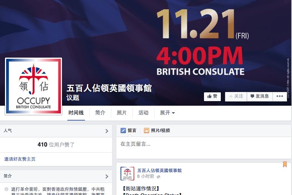Screen dimensions: 292x195
Task: Click the Occupy British Consulate profile picture
Action: click(34, 86)
